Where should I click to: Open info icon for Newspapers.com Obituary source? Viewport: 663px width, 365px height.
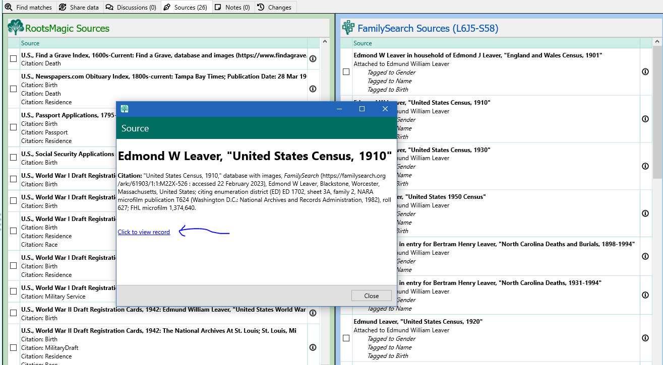[x=313, y=89]
